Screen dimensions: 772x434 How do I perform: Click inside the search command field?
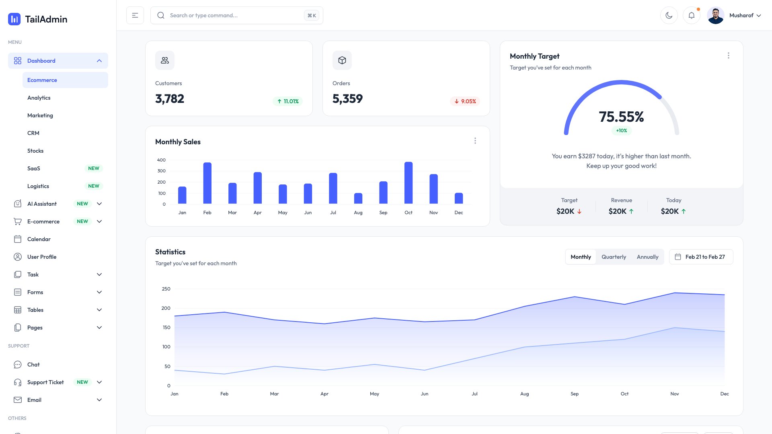[x=236, y=15]
